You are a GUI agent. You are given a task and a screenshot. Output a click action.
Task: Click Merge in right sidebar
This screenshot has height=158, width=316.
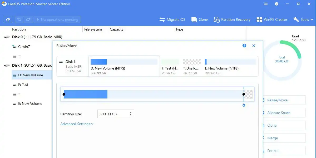pyautogui.click(x=273, y=138)
